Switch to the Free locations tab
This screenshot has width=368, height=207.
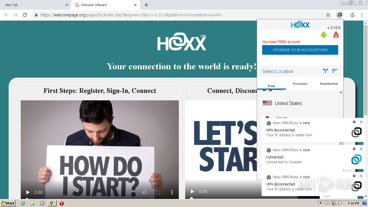[x=271, y=86]
